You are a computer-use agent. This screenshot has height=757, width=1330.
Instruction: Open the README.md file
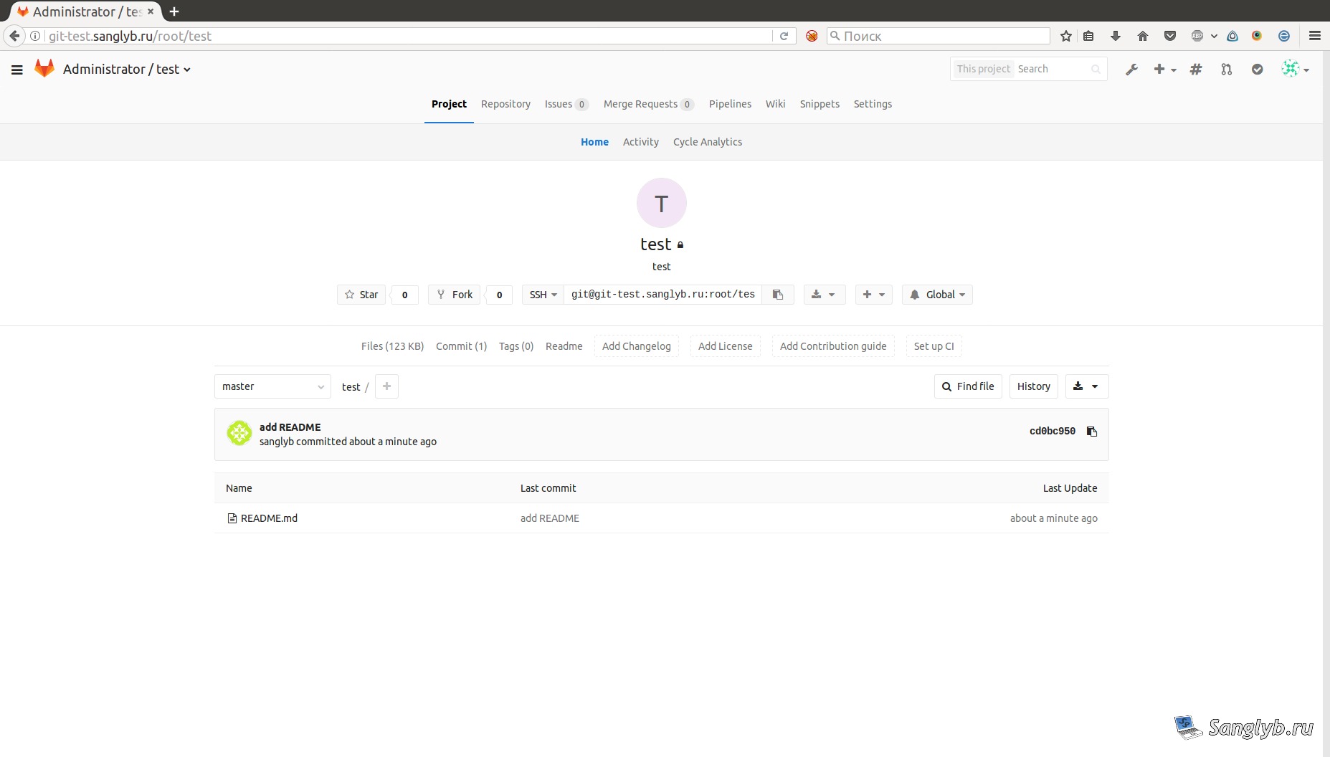[x=269, y=518]
